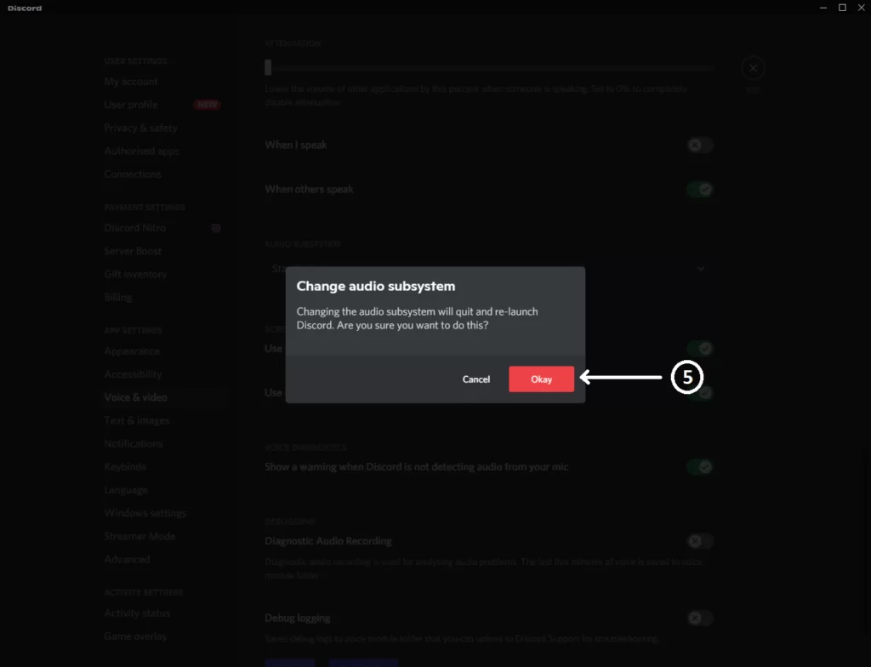The width and height of the screenshot is (871, 667).
Task: Open Advanced settings
Action: (127, 560)
